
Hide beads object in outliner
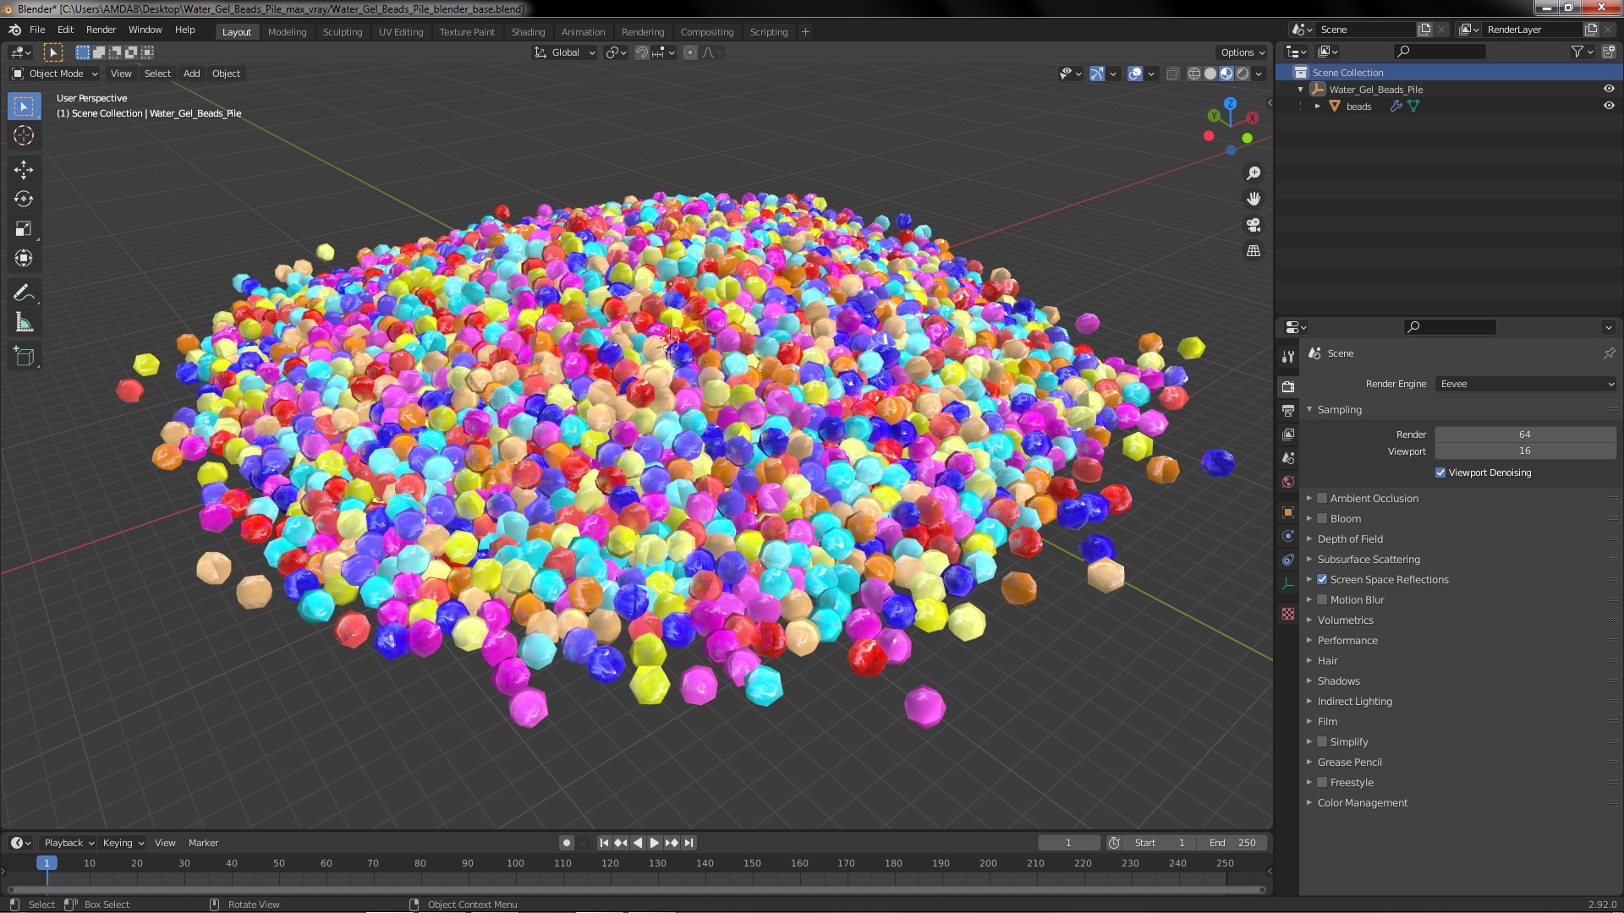1609,106
